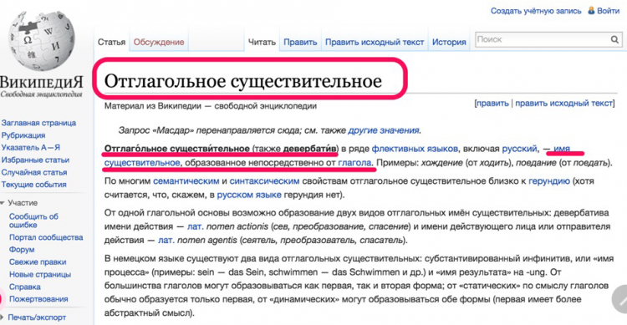
Task: Open Свежие правки link
Action: 38,262
